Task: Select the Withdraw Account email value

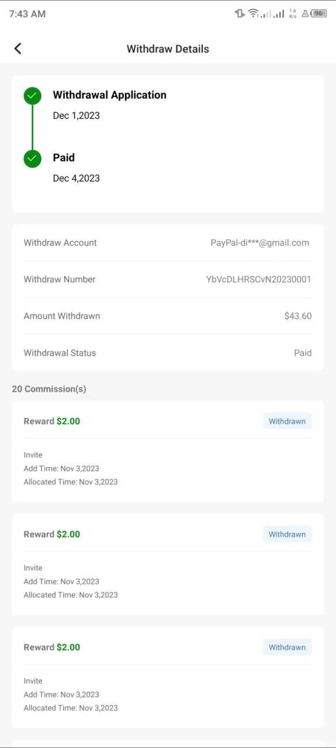Action: [260, 243]
